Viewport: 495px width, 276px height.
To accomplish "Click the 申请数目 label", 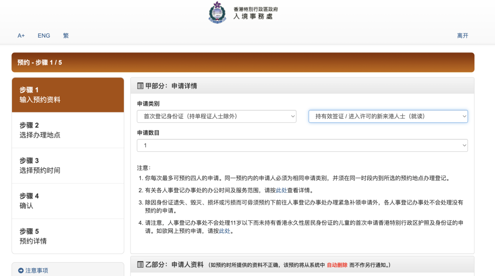I will 148,133.
